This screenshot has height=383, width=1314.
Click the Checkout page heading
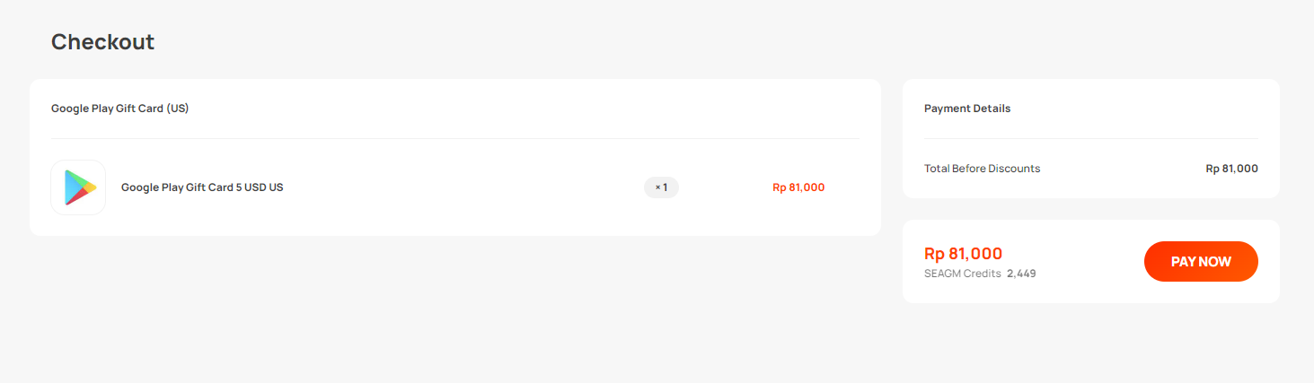(x=102, y=42)
